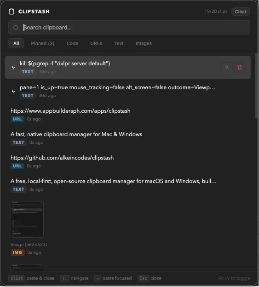Screen dimensions: 259x287
Task: Click the 'click' key hint
Action: pos(17,278)
